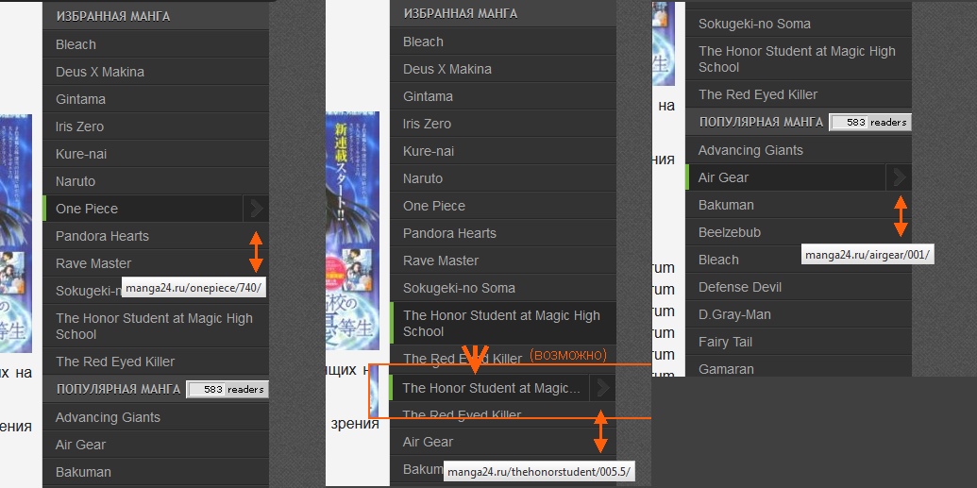Open Gintama in the left panel
This screenshot has width=977, height=488.
[x=156, y=100]
